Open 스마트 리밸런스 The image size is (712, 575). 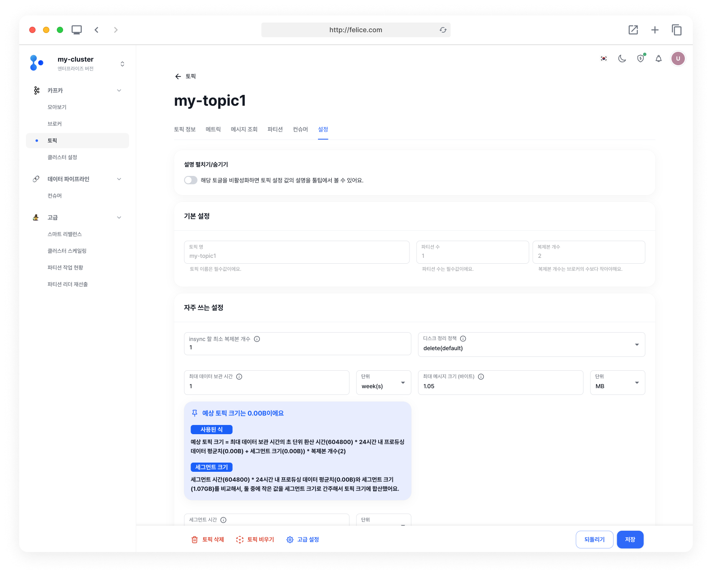point(64,234)
